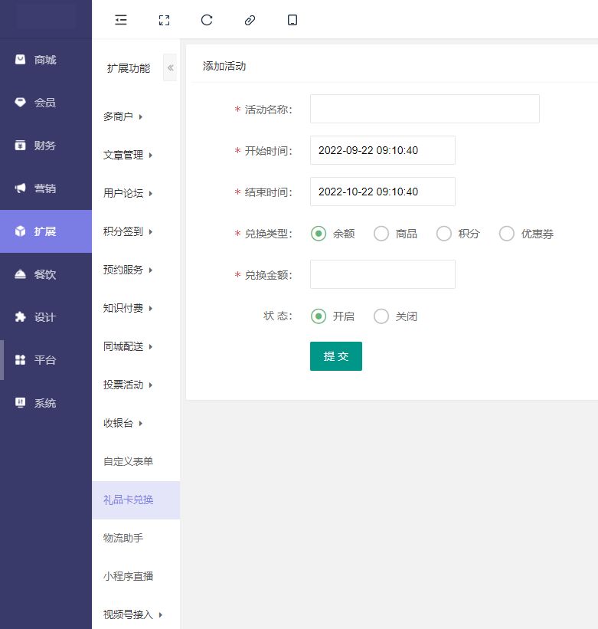This screenshot has width=598, height=629.
Task: Open the 开始时间 date picker field
Action: [x=382, y=150]
